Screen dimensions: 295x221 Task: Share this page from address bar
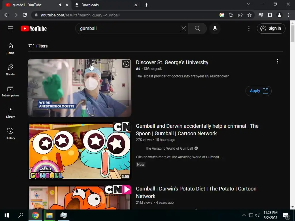(x=240, y=15)
